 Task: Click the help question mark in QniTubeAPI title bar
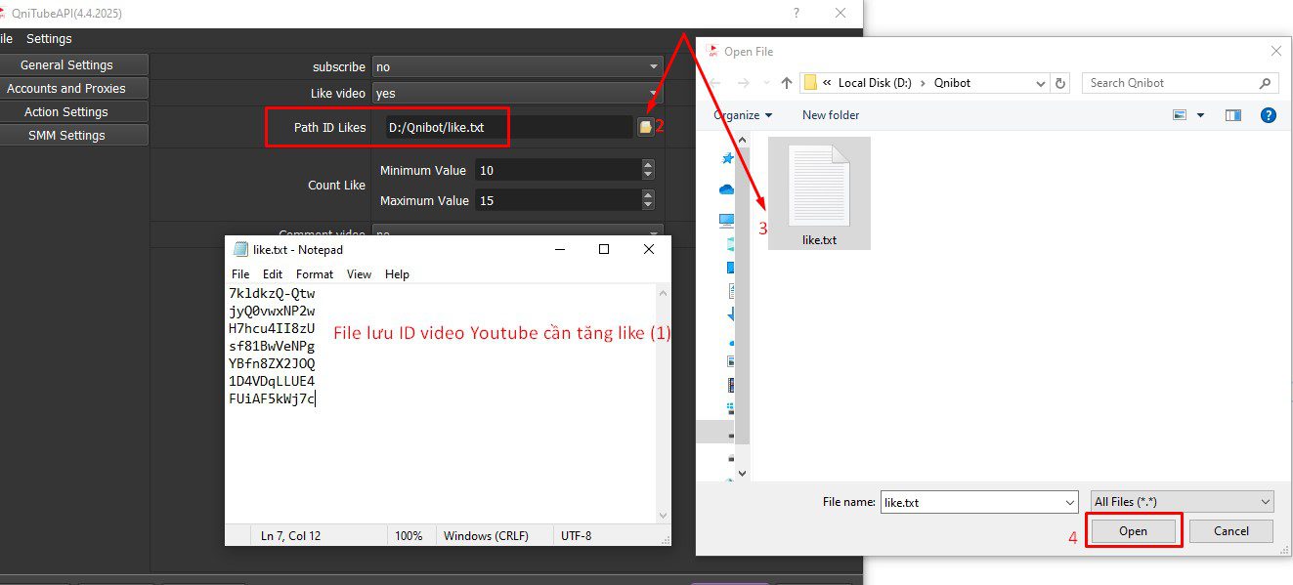tap(797, 13)
